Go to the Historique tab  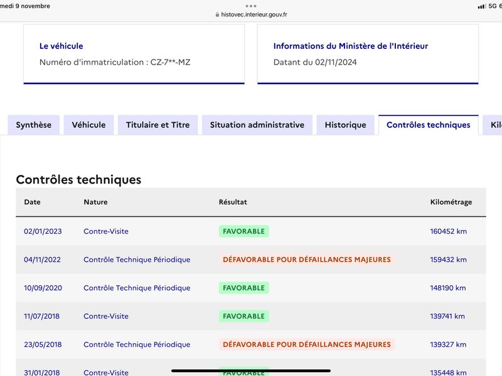pyautogui.click(x=346, y=125)
